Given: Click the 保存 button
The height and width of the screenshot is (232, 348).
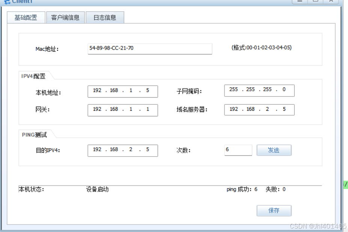Looking at the screenshot, I should tap(274, 211).
